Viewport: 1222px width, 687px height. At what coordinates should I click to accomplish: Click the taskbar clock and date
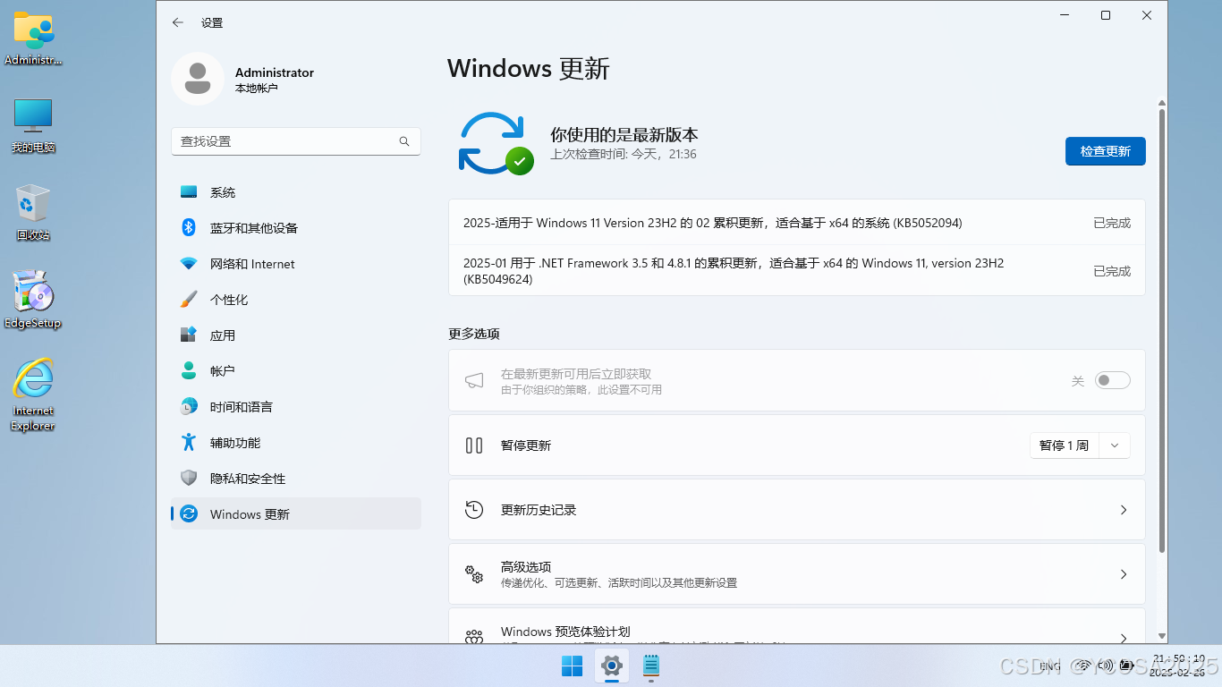(x=1177, y=665)
